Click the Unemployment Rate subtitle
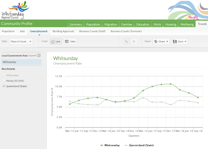 (68, 64)
